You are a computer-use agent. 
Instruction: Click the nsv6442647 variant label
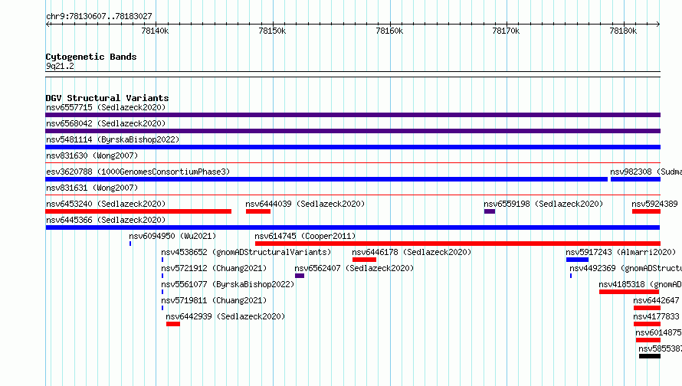coord(656,300)
